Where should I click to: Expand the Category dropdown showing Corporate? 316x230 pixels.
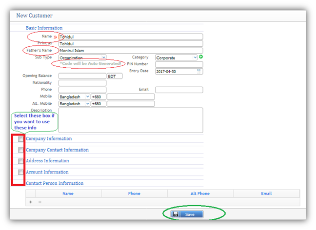point(176,57)
